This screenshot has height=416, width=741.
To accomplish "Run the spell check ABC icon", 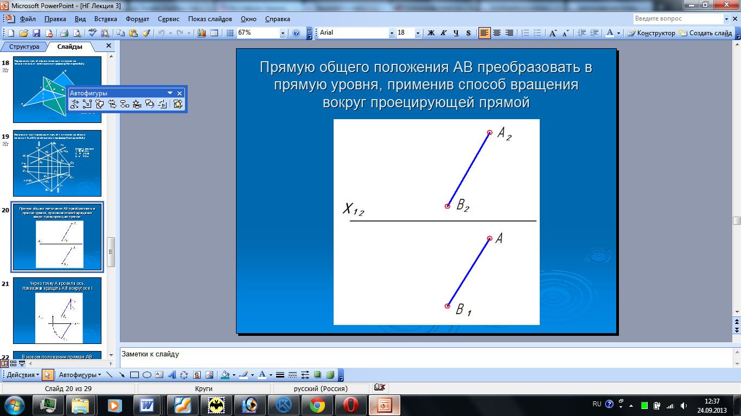I will tap(93, 33).
